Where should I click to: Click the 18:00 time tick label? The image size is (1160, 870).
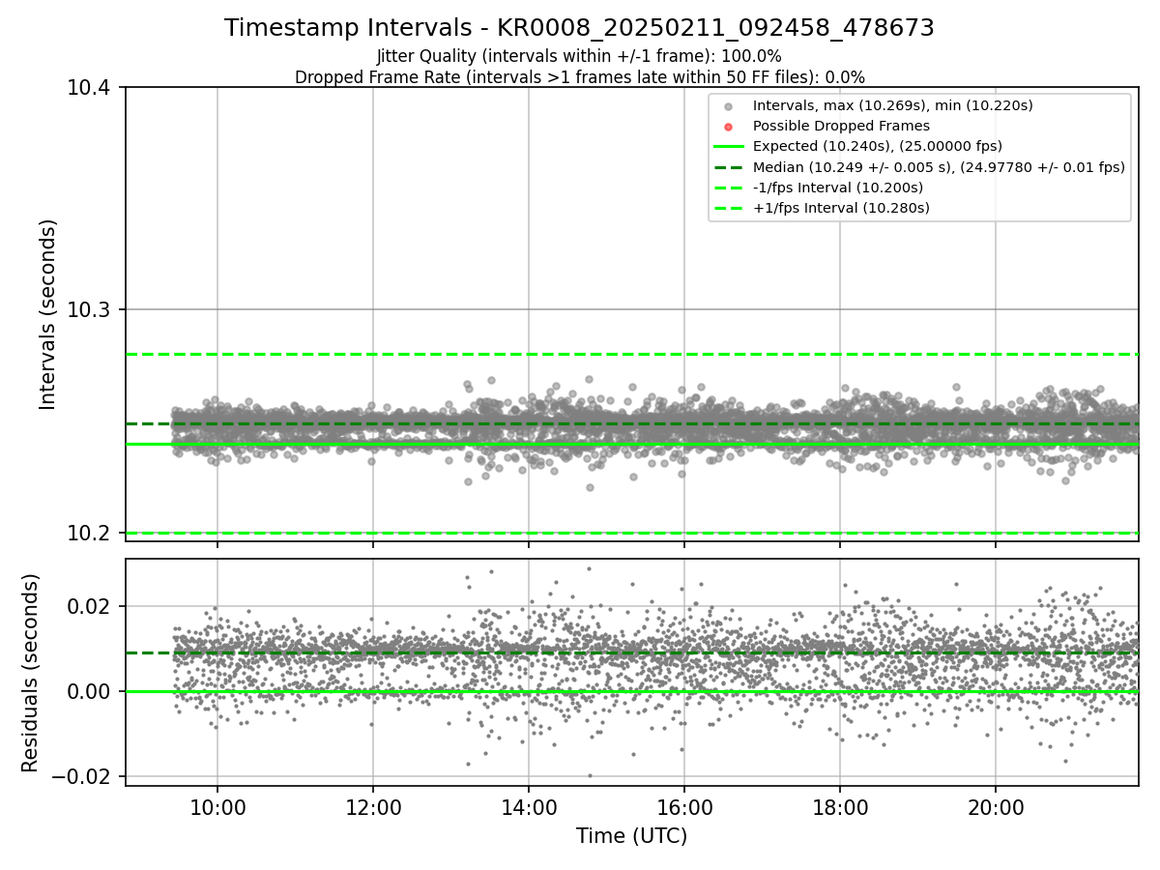point(840,806)
